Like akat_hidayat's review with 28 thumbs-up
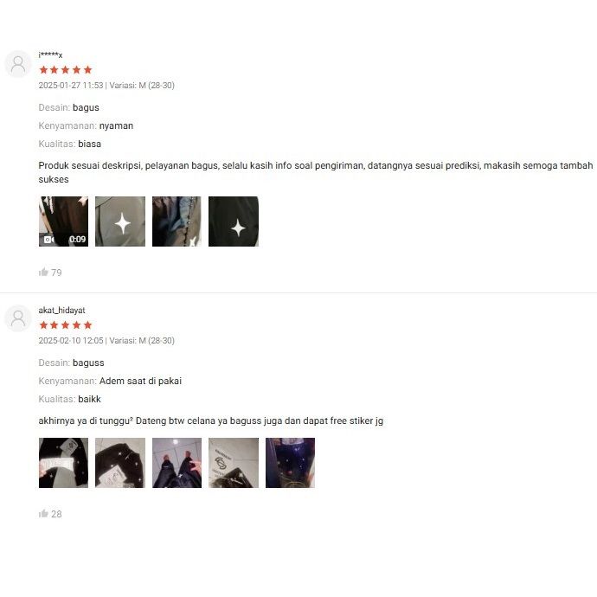The height and width of the screenshot is (597, 597). 50,514
